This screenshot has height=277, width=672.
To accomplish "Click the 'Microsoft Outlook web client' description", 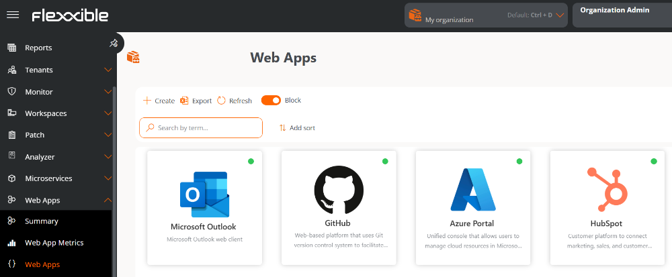I will [x=204, y=239].
